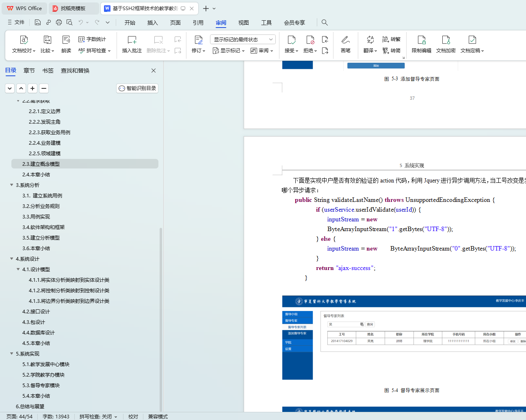Switch to the 视图 ribbon tab
526x420 pixels.
tap(244, 23)
